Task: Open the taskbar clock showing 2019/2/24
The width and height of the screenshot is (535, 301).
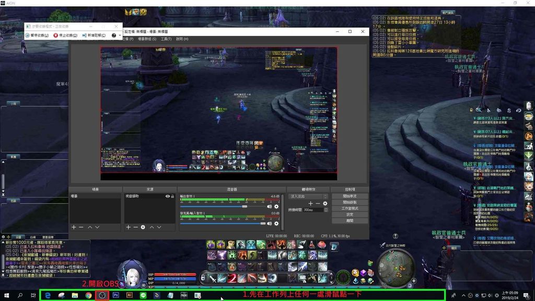Action: coord(510,295)
